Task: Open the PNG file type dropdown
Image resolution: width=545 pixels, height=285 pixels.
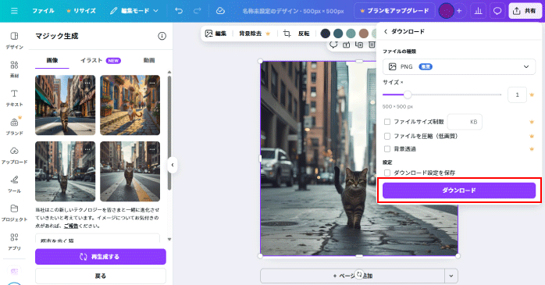Action: 459,66
